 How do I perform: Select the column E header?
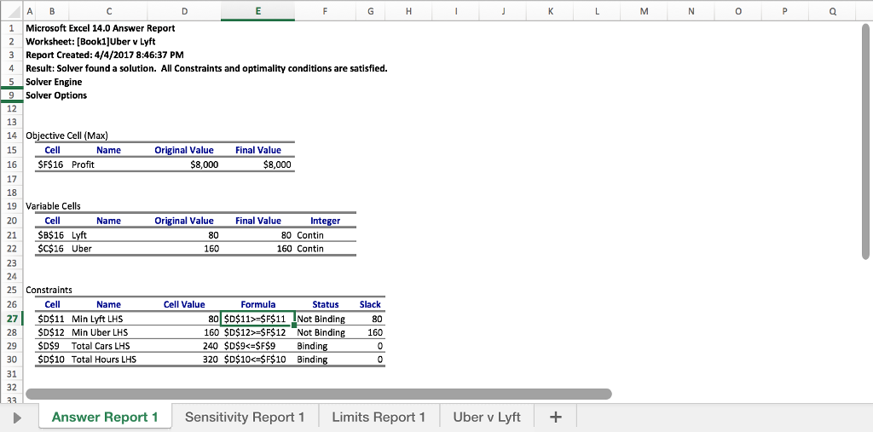point(258,11)
